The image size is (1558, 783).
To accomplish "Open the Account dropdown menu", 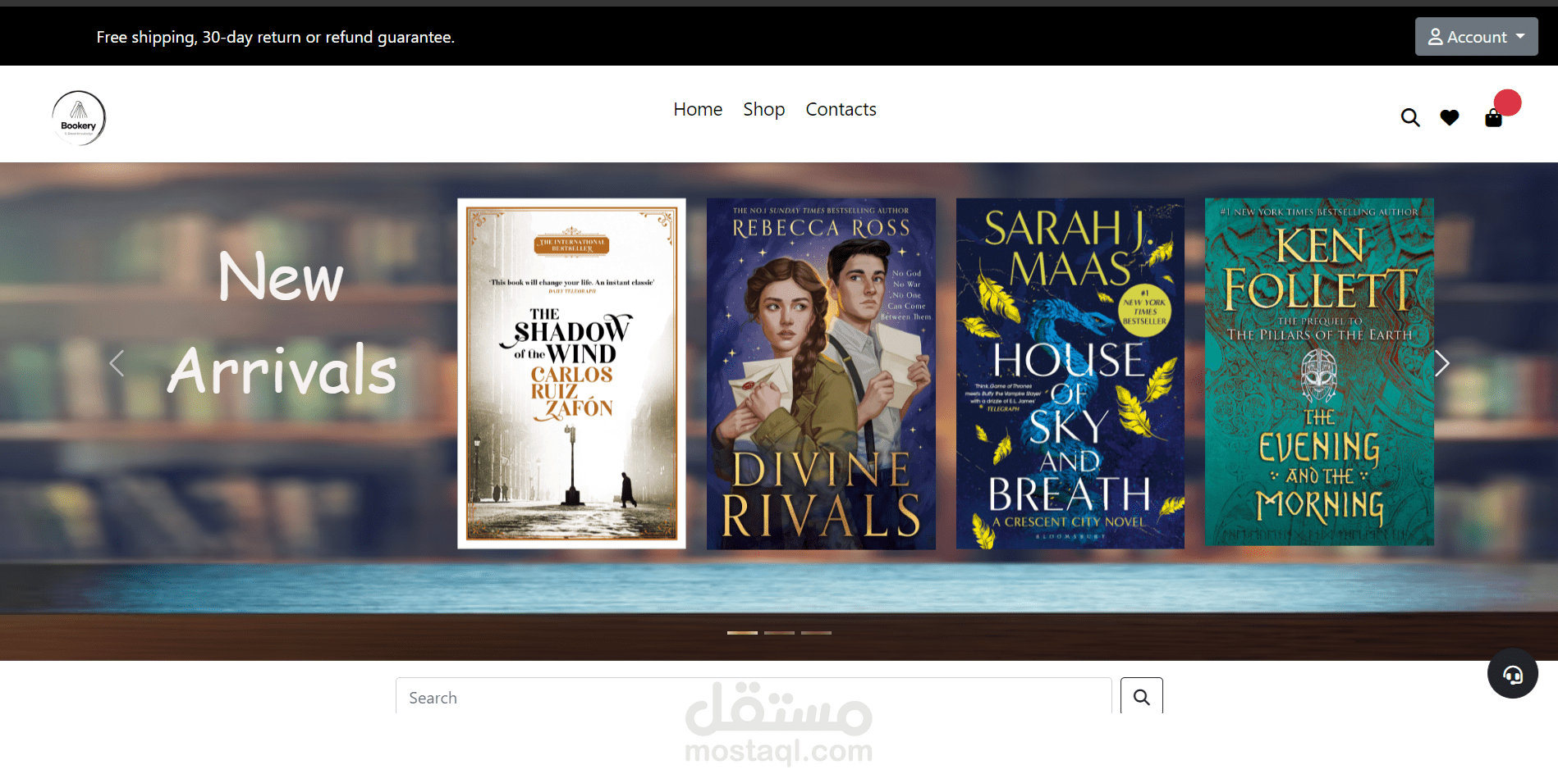I will [1476, 37].
